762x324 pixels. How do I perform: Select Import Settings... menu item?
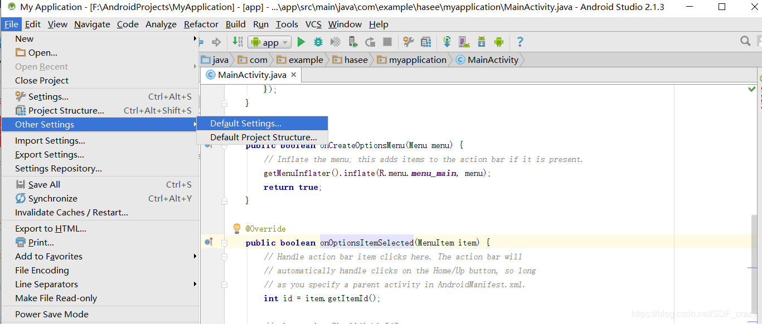[100, 141]
